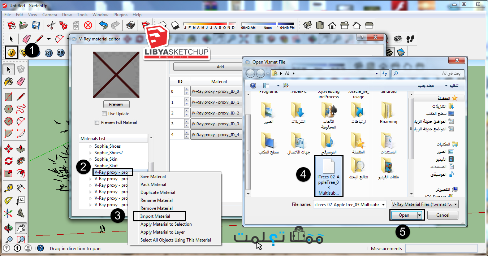This screenshot has height=256, width=488.
Task: Click the Save floppy disk icon
Action: coord(36,25)
